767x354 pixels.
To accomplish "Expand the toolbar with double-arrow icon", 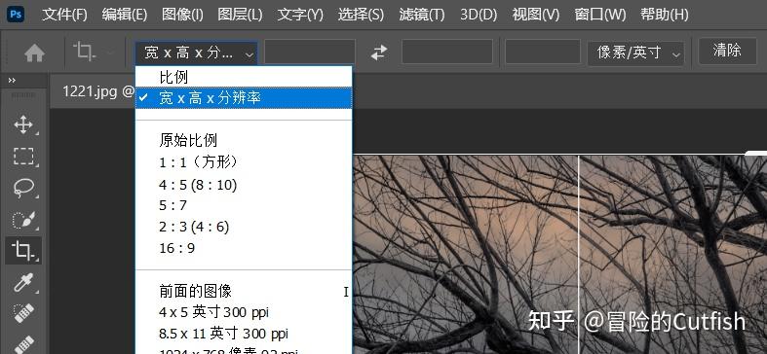I will click(12, 80).
